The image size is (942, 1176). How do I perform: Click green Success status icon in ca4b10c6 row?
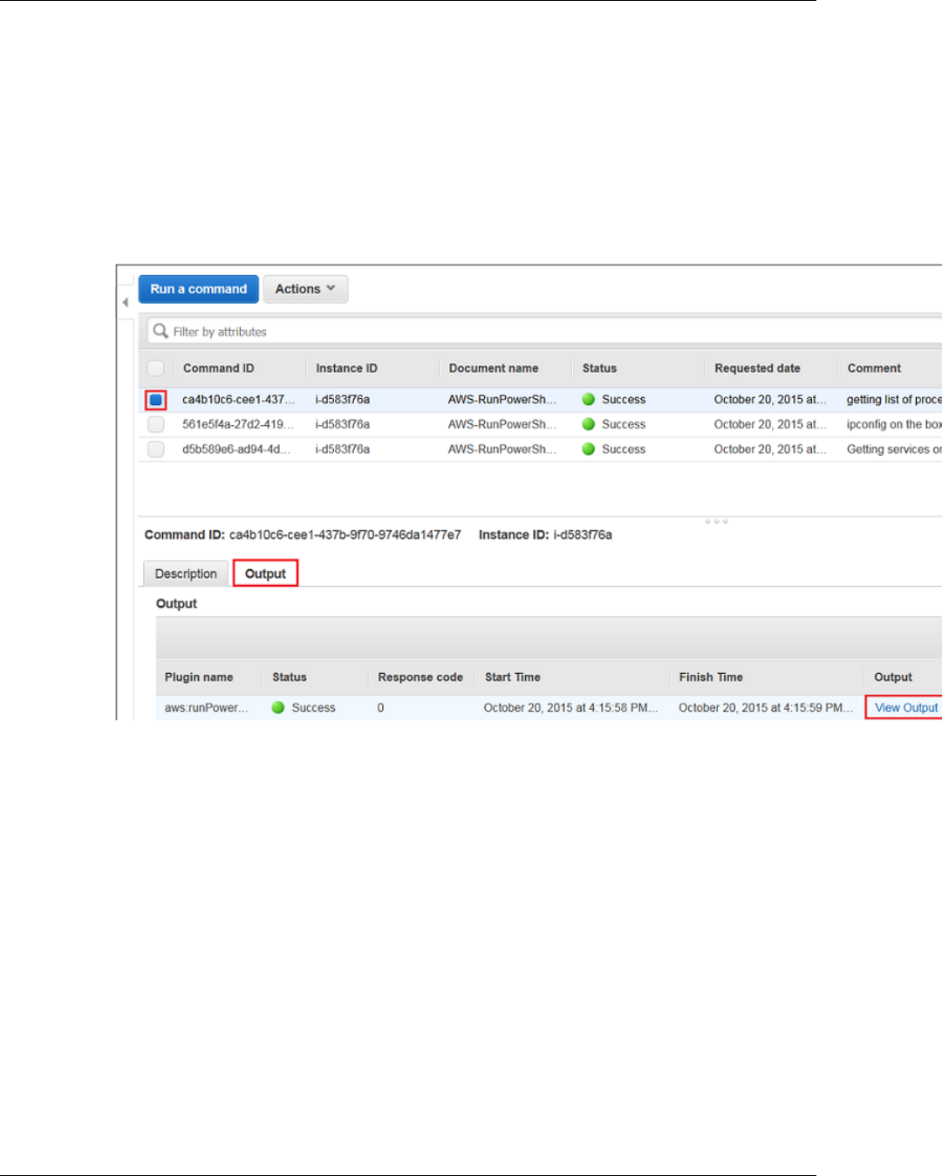pyautogui.click(x=589, y=400)
